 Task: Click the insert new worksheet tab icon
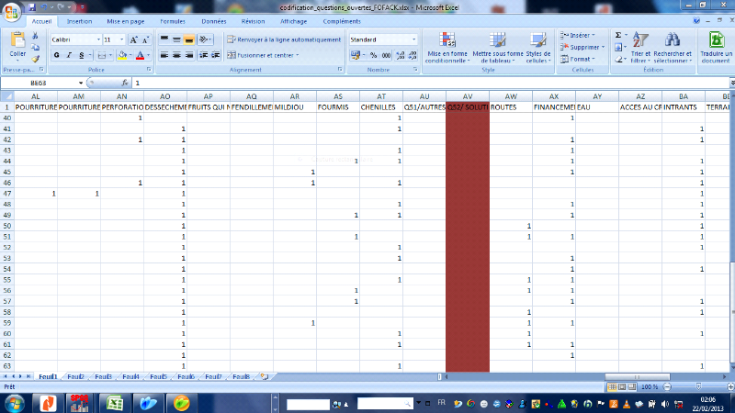click(x=265, y=376)
